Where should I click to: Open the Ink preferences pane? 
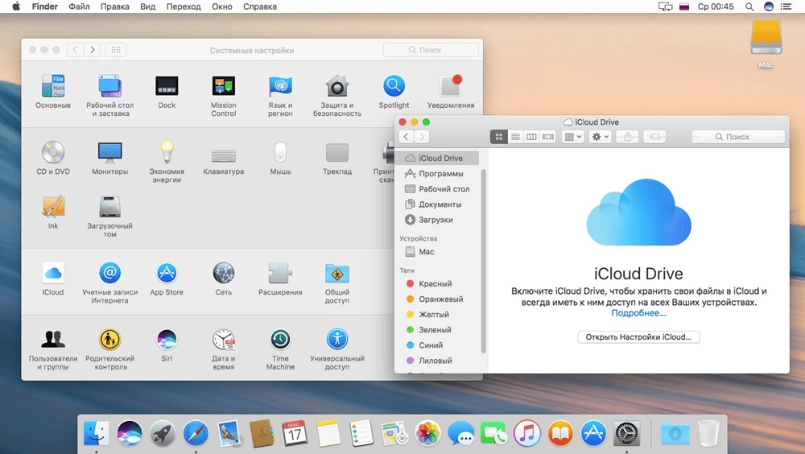pyautogui.click(x=53, y=212)
